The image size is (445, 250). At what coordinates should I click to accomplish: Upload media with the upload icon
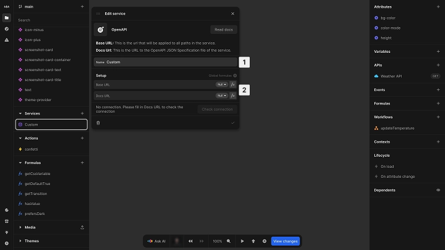coord(82,227)
